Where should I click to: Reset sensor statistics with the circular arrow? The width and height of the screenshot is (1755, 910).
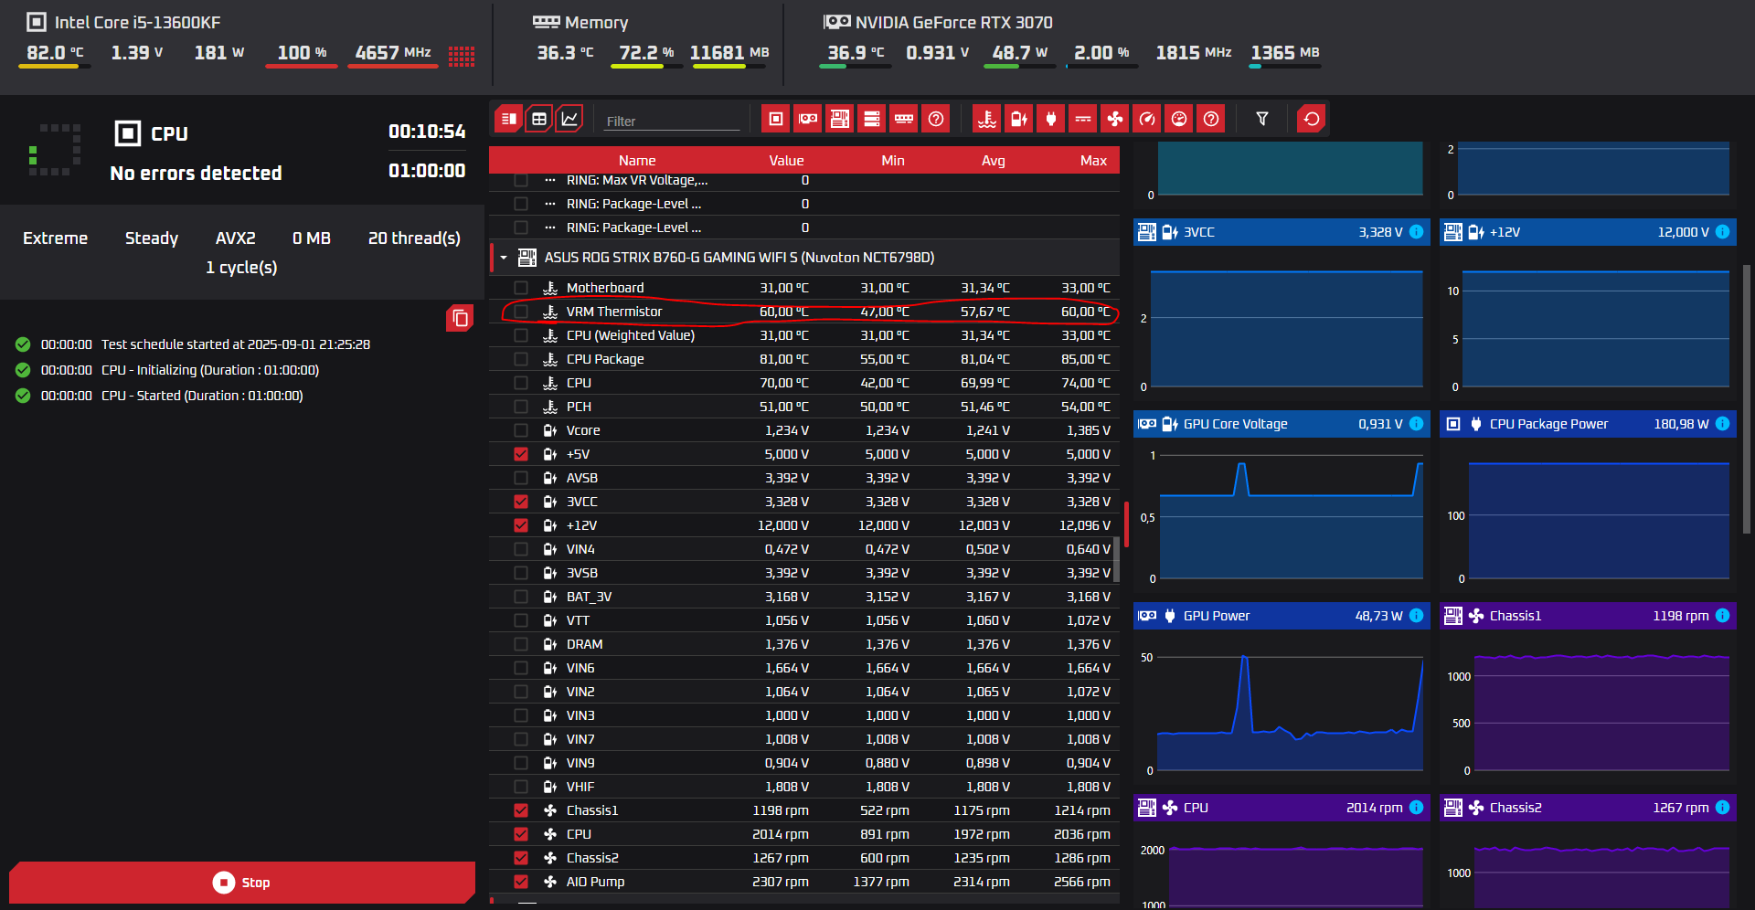(1312, 119)
